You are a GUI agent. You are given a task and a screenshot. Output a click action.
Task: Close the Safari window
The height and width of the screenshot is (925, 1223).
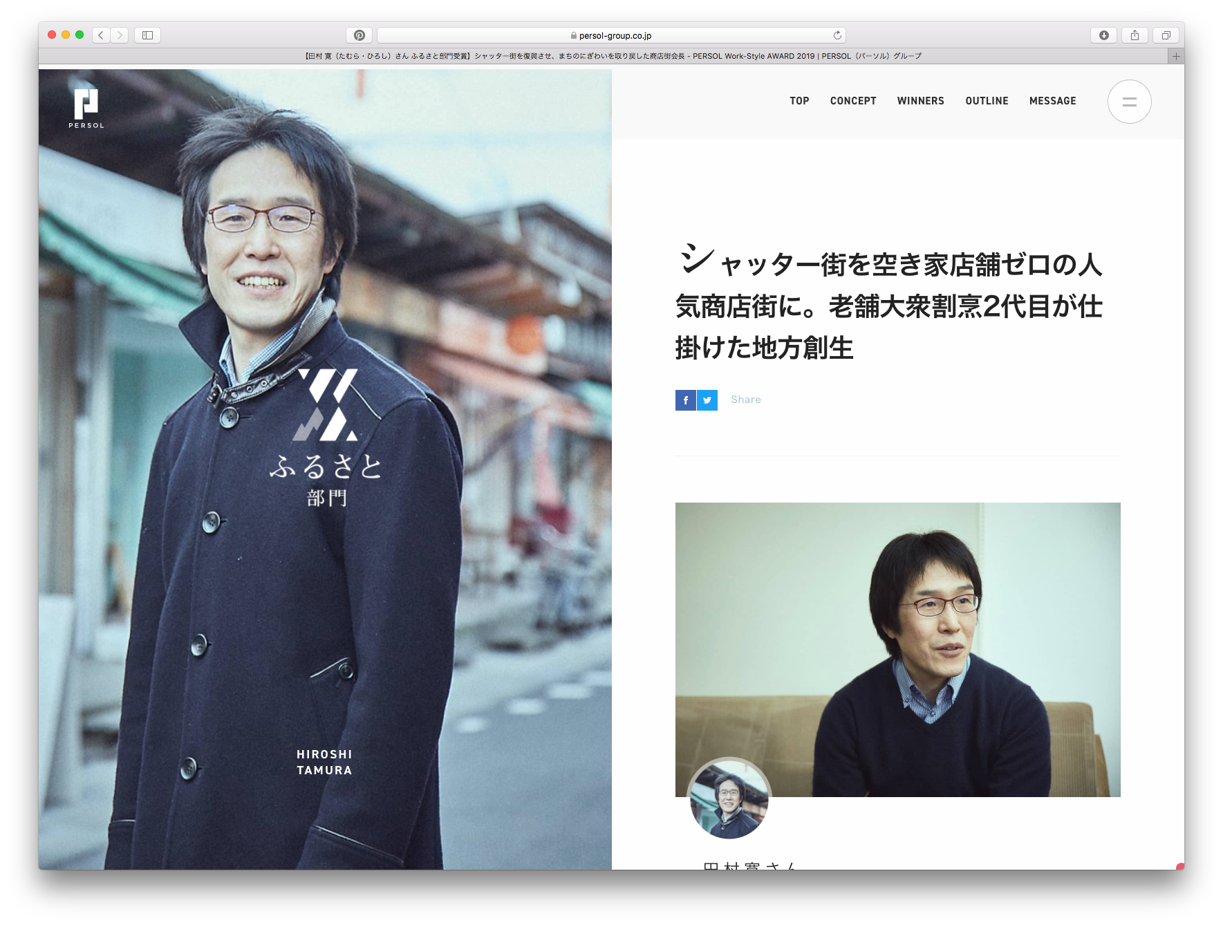pyautogui.click(x=52, y=35)
